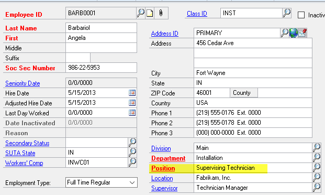Click the Division link
This screenshot has width=325, height=195.
pos(161,148)
